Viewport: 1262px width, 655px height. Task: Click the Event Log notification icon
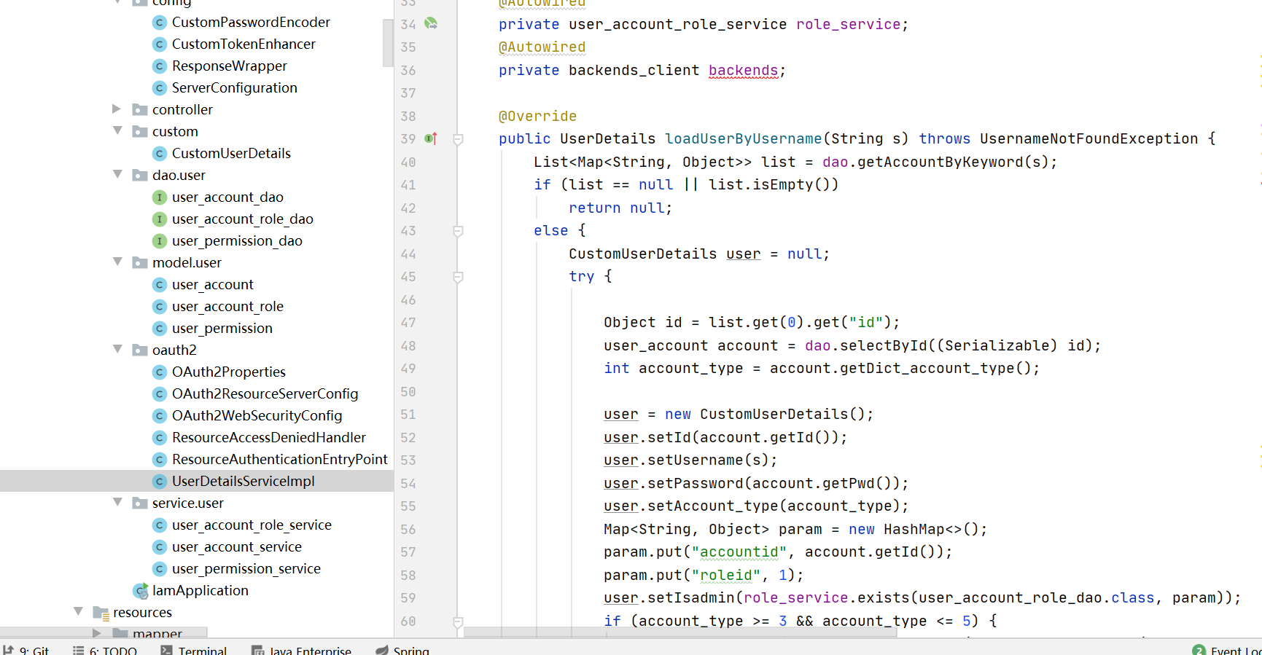[x=1199, y=650]
